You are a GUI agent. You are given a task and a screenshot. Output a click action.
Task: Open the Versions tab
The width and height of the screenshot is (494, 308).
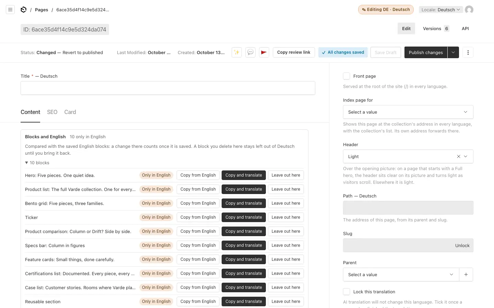pos(436,28)
